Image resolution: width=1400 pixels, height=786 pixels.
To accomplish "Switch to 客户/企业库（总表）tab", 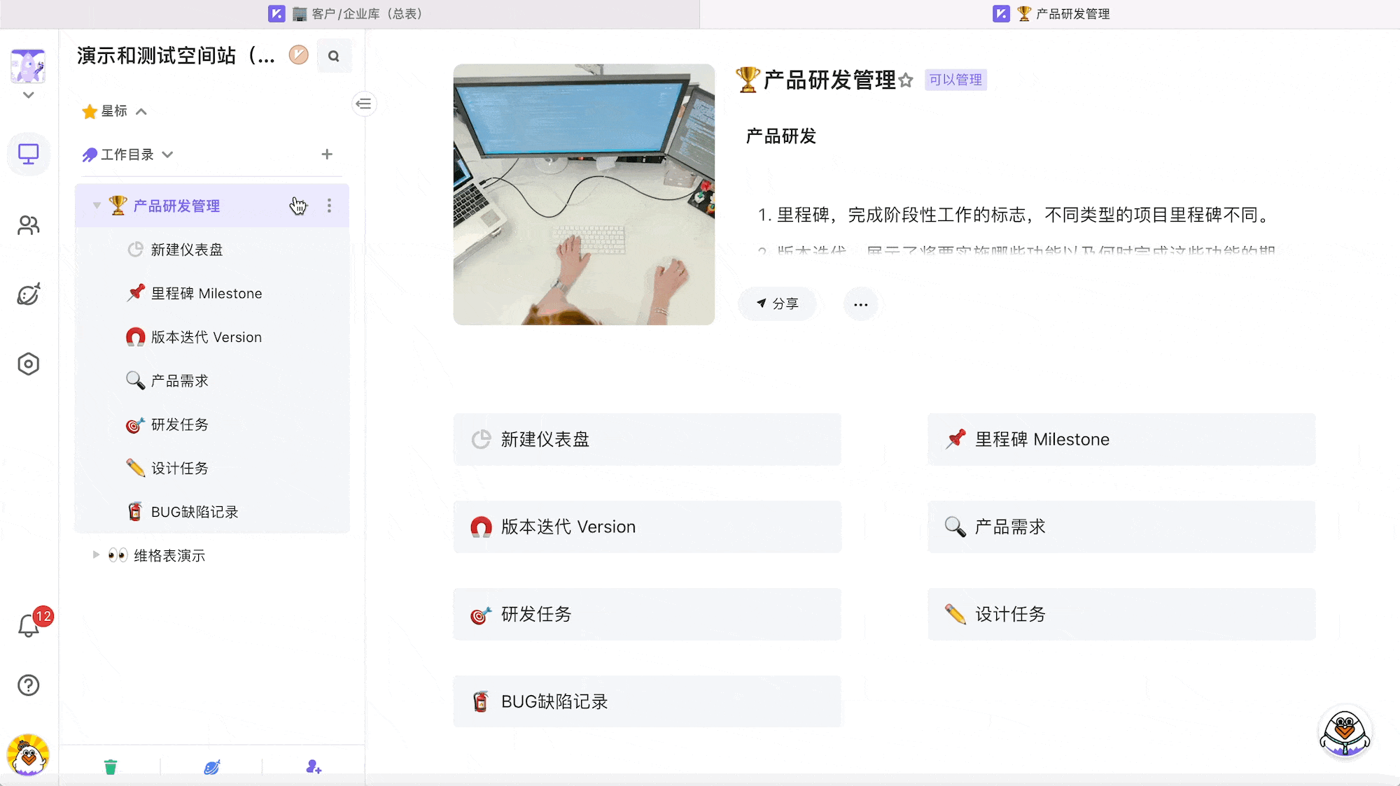I will (x=346, y=14).
